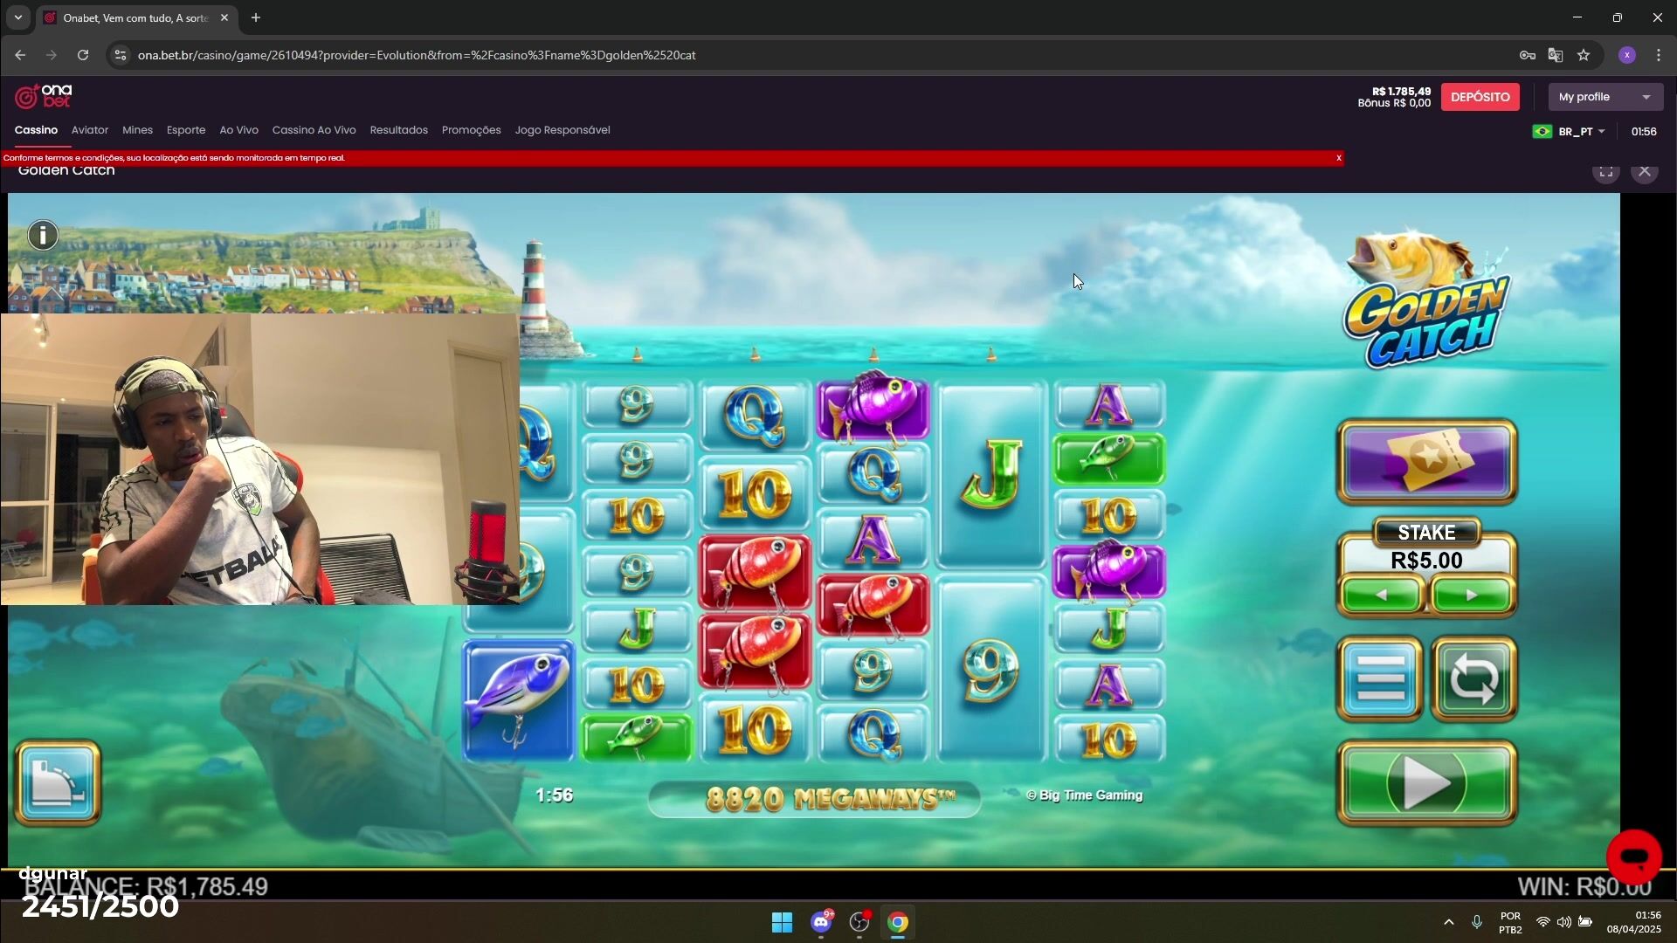This screenshot has height=943, width=1677.
Task: Click the large green J symbol
Action: point(990,476)
